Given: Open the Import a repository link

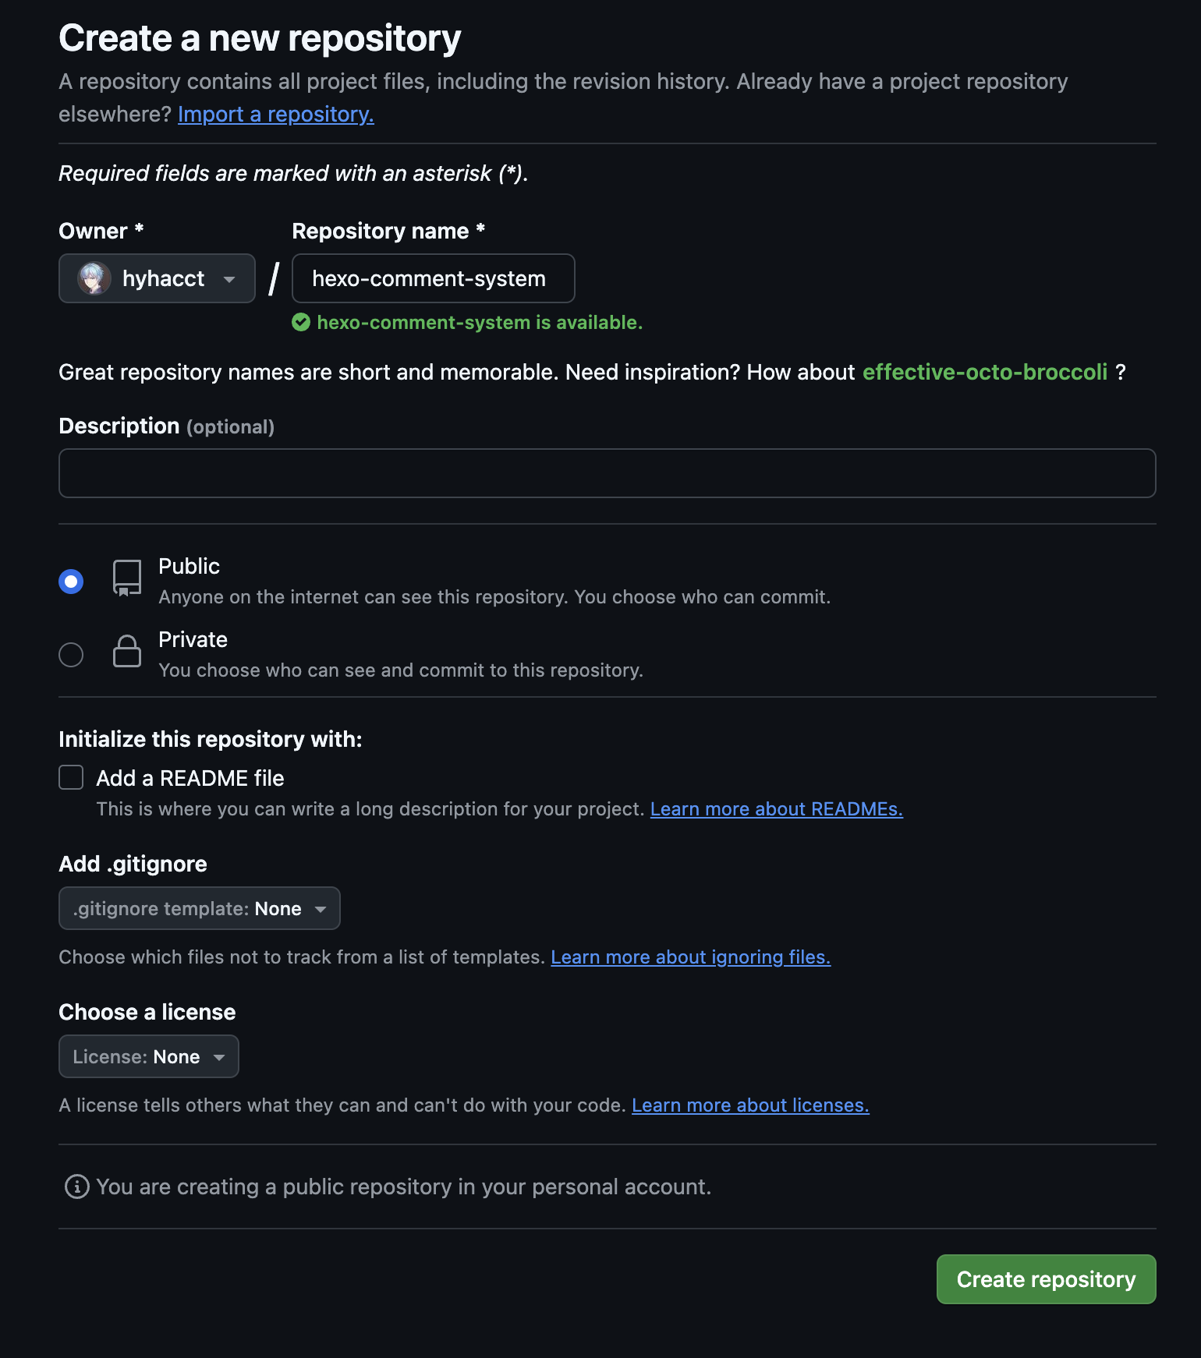Looking at the screenshot, I should 276,114.
